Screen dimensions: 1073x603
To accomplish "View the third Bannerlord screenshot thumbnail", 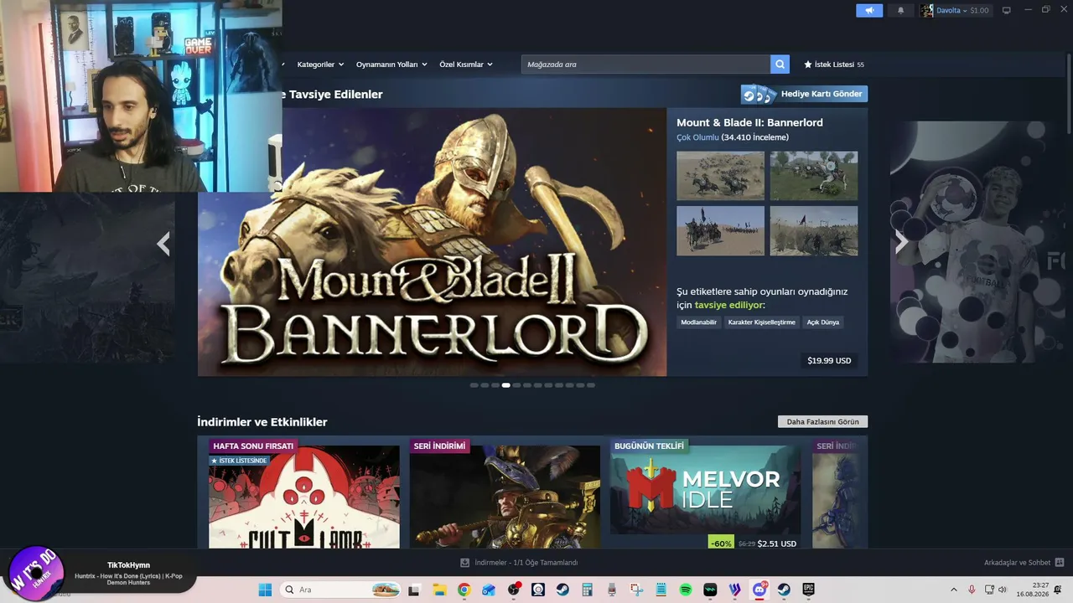I will [720, 230].
